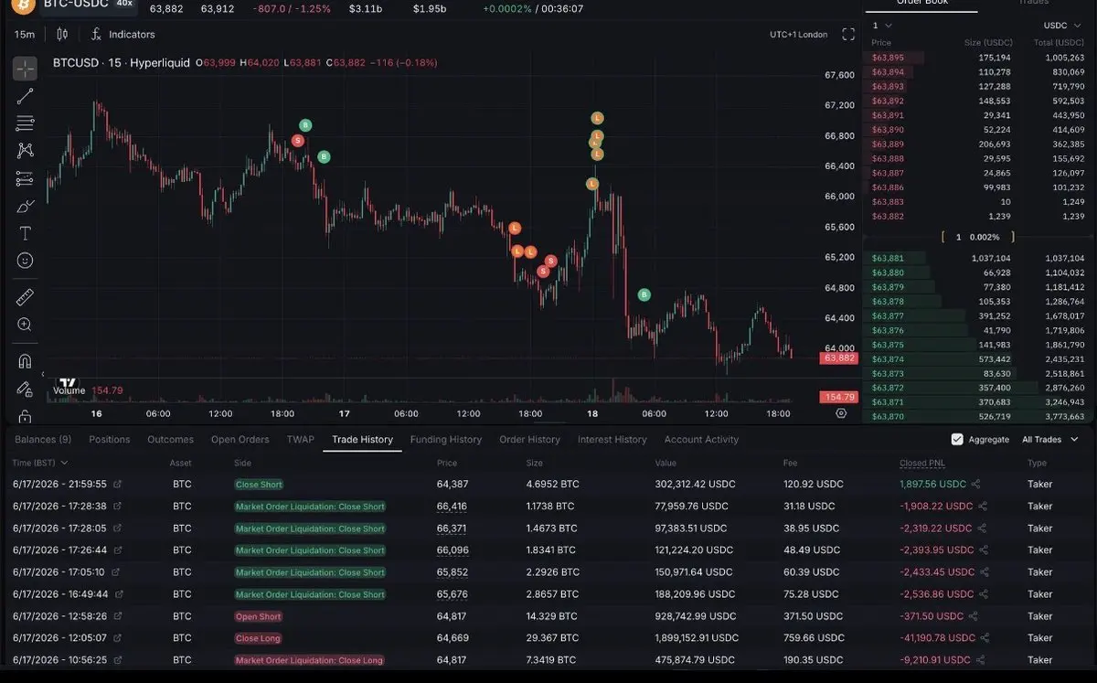The width and height of the screenshot is (1097, 683).
Task: Click the 63,882 current price label on axis
Action: point(839,358)
